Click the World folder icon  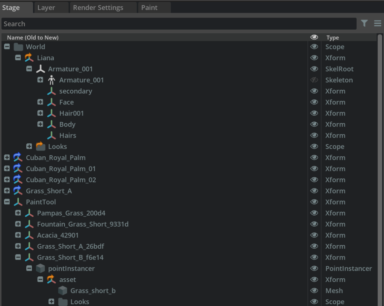(18, 47)
